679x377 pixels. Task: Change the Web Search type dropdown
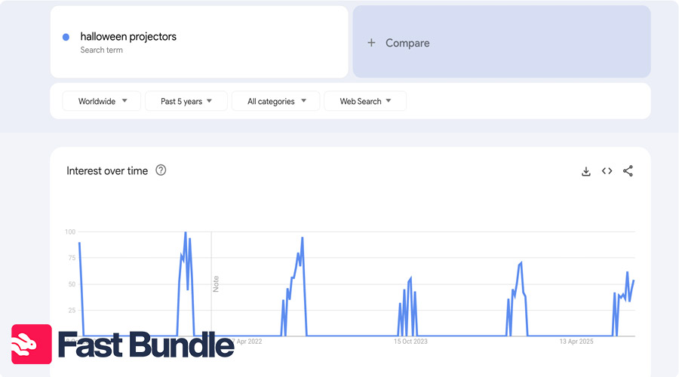(365, 101)
